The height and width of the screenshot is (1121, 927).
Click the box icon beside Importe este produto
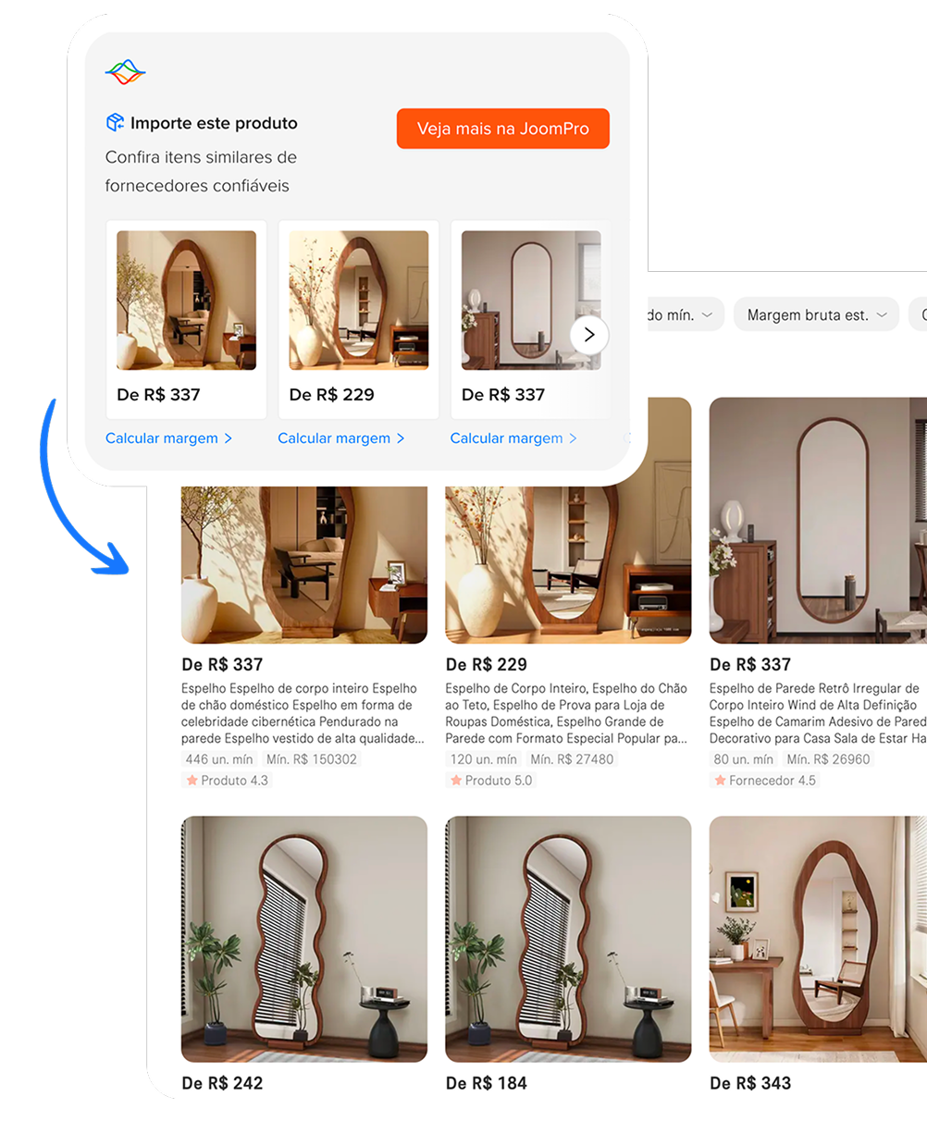click(115, 123)
